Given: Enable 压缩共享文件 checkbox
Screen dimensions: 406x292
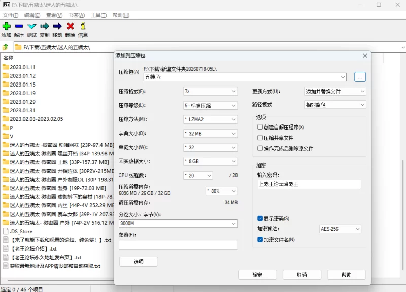Looking at the screenshot, I should point(260,138).
